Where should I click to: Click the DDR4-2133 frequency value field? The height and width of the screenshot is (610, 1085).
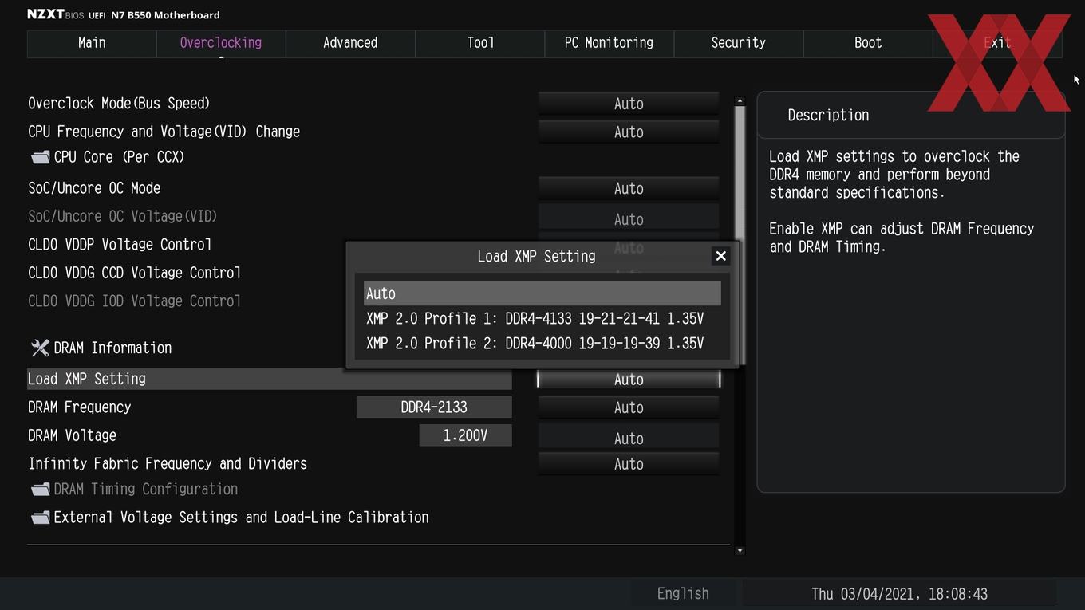click(434, 407)
